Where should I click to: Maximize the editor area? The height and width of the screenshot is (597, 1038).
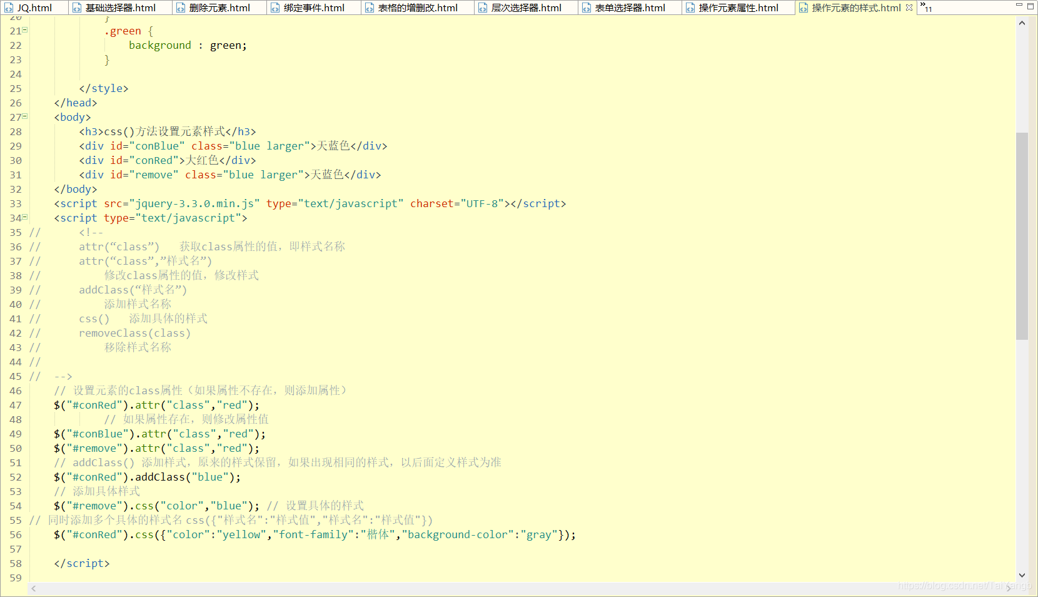1030,6
